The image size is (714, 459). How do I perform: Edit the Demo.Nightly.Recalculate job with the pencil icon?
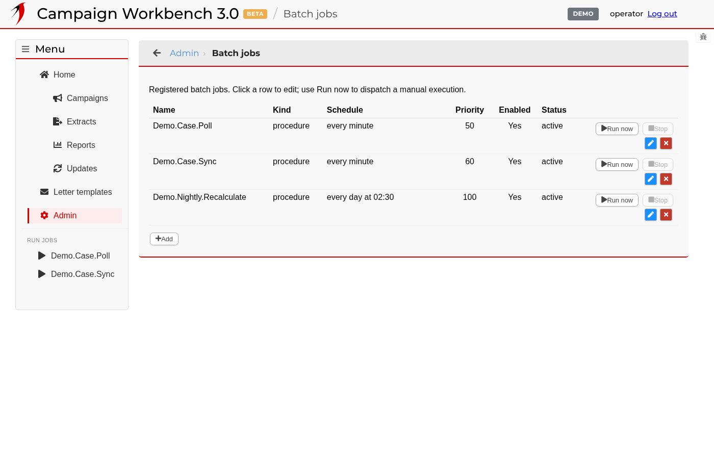tap(651, 215)
